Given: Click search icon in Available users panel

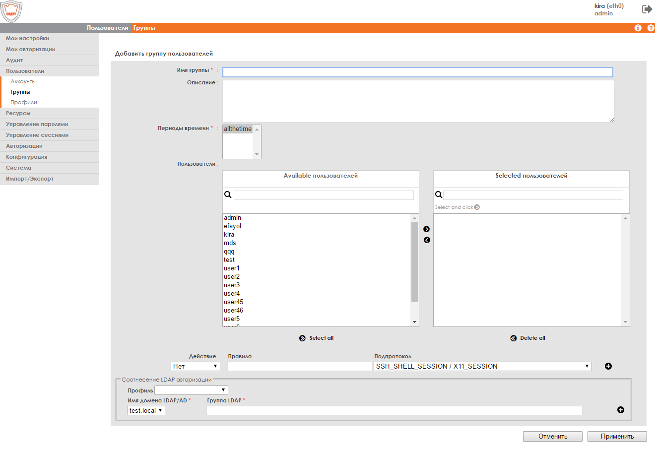Looking at the screenshot, I should point(228,195).
